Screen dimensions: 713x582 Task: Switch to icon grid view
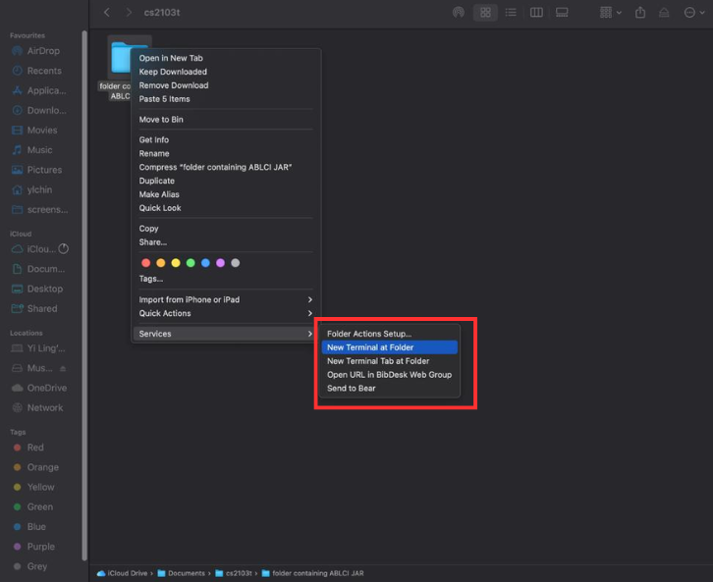click(x=485, y=12)
